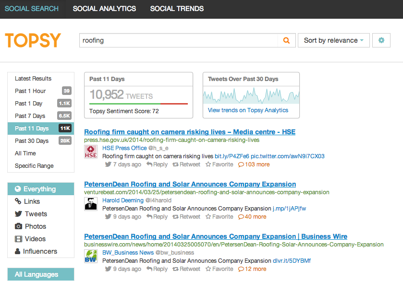Open venturebeat.com result URL

click(207, 192)
